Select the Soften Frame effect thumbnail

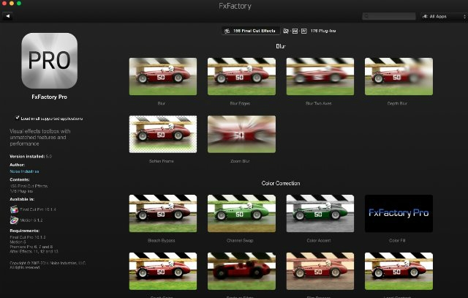click(162, 134)
